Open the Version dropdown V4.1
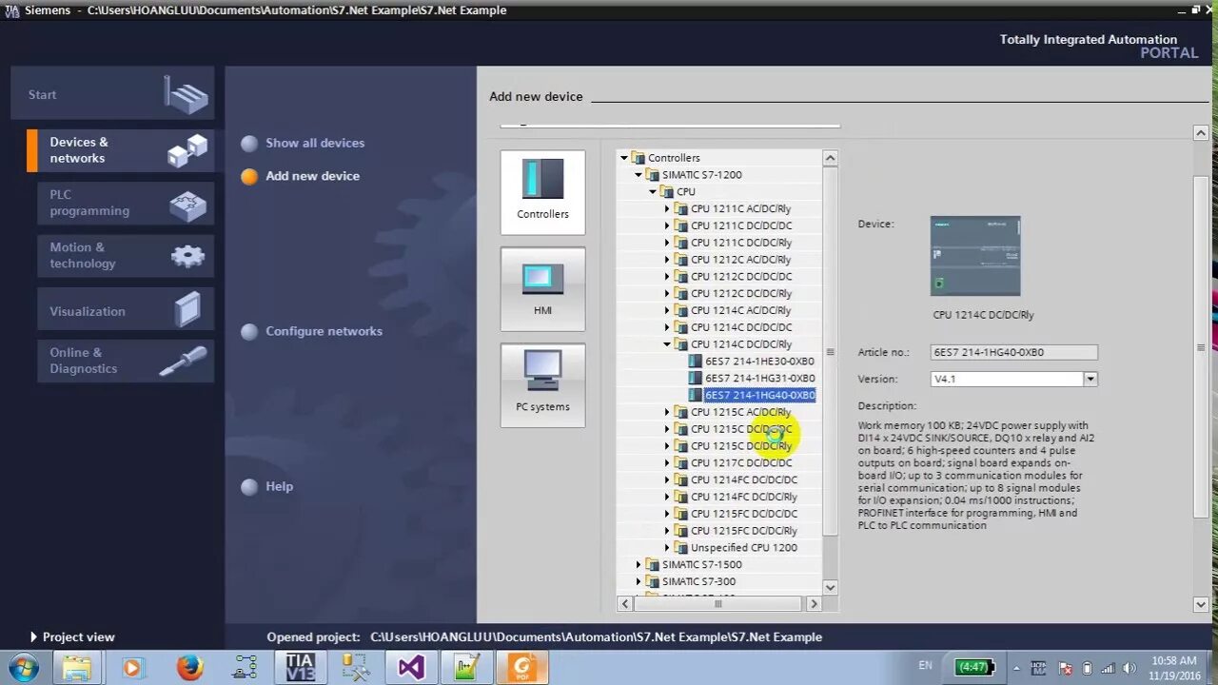This screenshot has height=685, width=1218. tap(1090, 379)
